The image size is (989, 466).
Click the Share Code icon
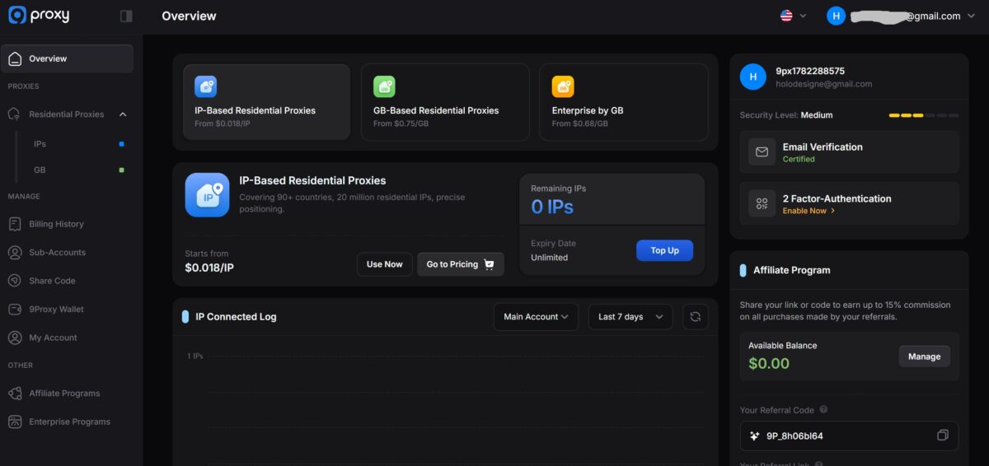pyautogui.click(x=15, y=281)
